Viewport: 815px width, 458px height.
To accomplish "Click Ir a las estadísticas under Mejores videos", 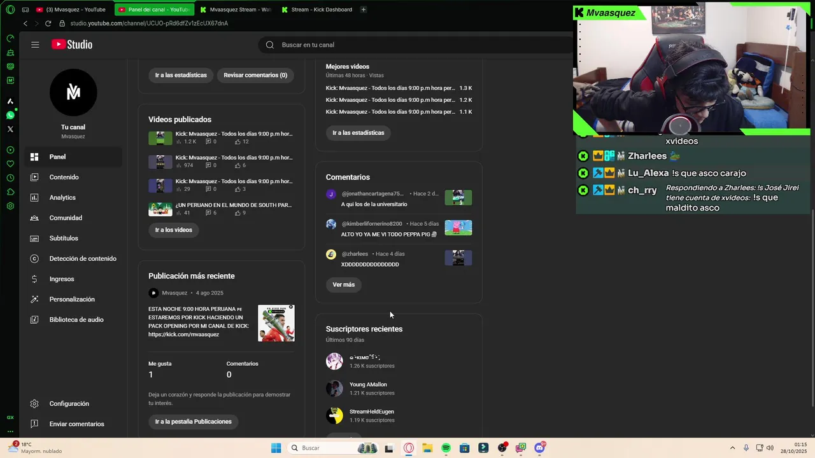I will tap(358, 133).
